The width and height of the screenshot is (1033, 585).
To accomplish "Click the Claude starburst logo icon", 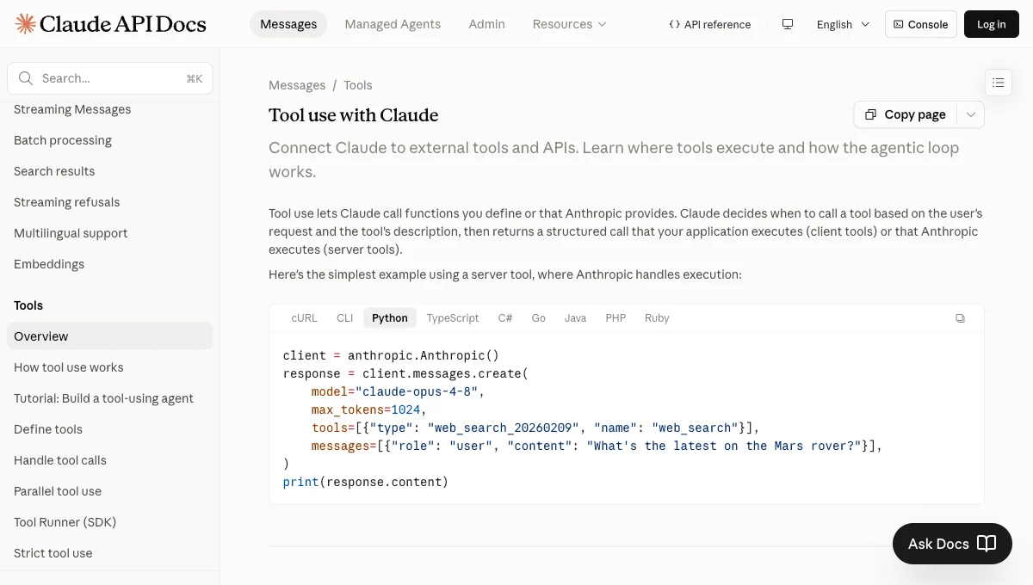I will tap(26, 24).
